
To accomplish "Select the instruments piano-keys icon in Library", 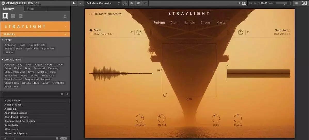I will point(5,16).
